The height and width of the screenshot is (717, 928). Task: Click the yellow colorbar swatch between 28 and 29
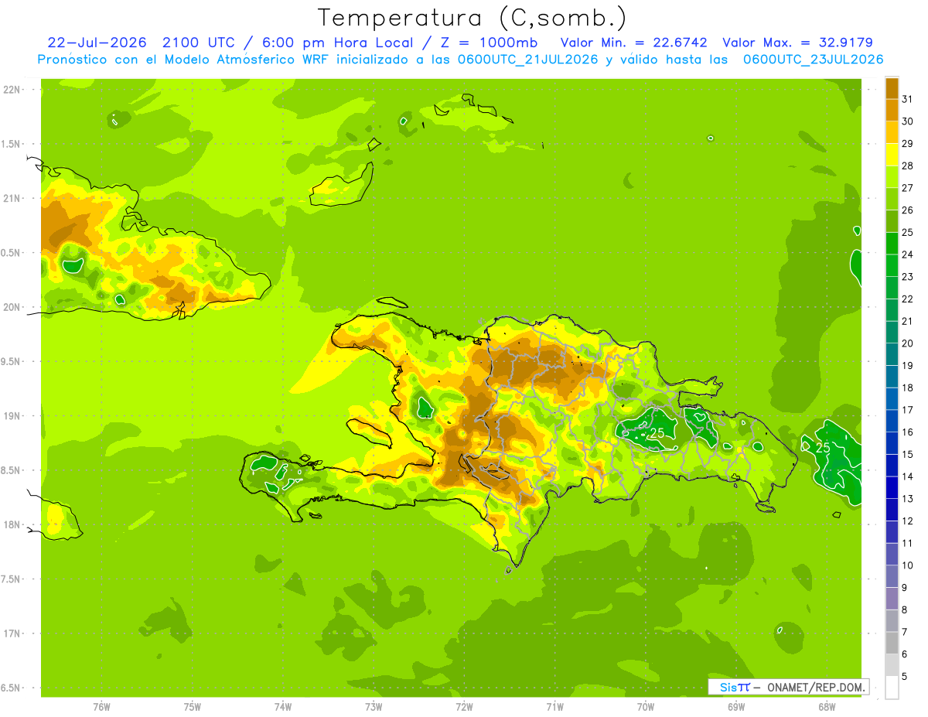click(892, 154)
